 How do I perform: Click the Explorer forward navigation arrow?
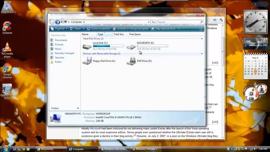click(x=57, y=22)
